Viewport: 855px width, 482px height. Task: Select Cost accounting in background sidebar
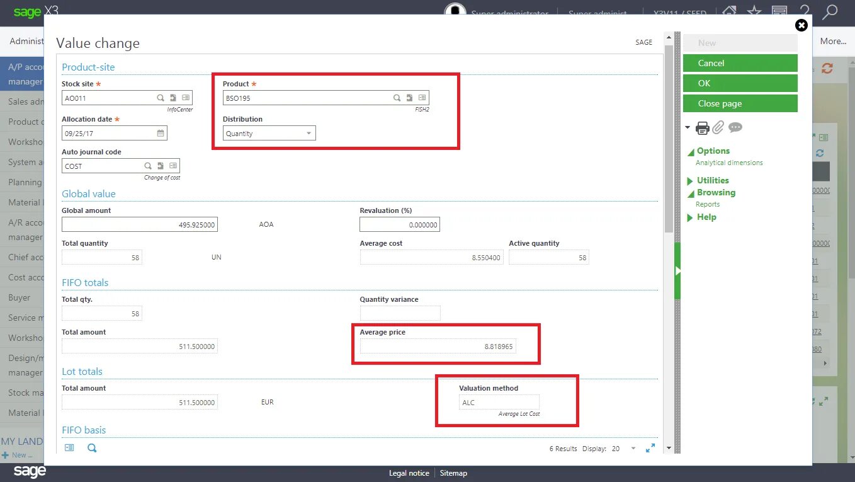[23, 277]
